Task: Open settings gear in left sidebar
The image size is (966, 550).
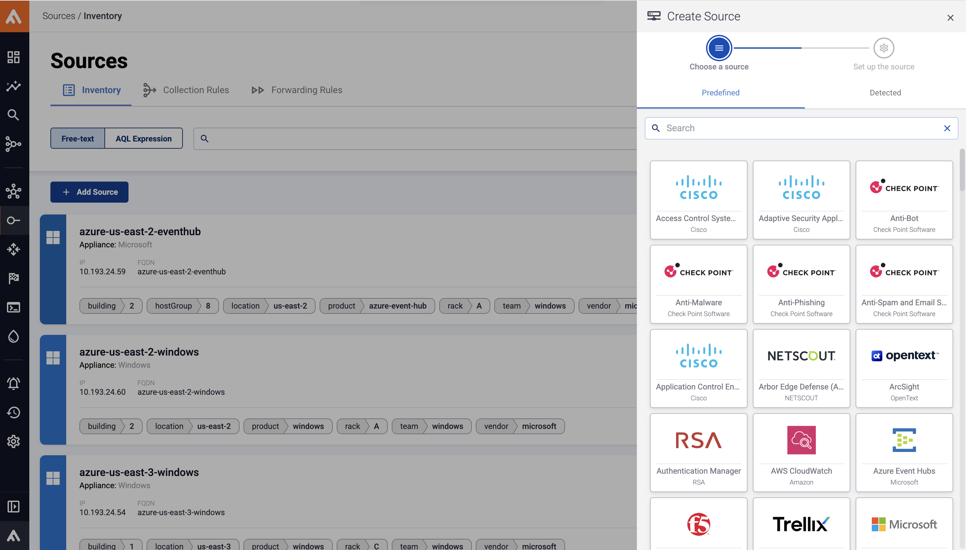Action: 14,441
